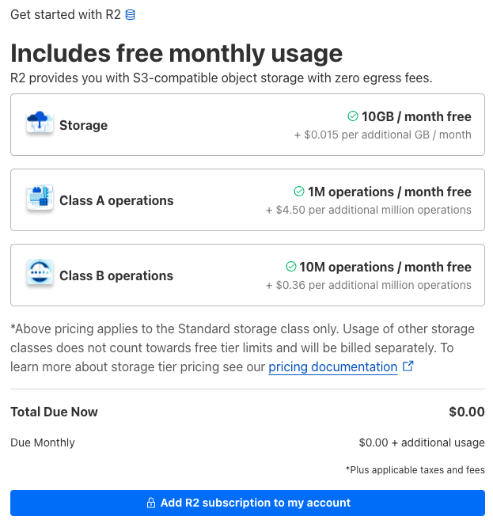Select the Storage label in the first card

coord(83,125)
